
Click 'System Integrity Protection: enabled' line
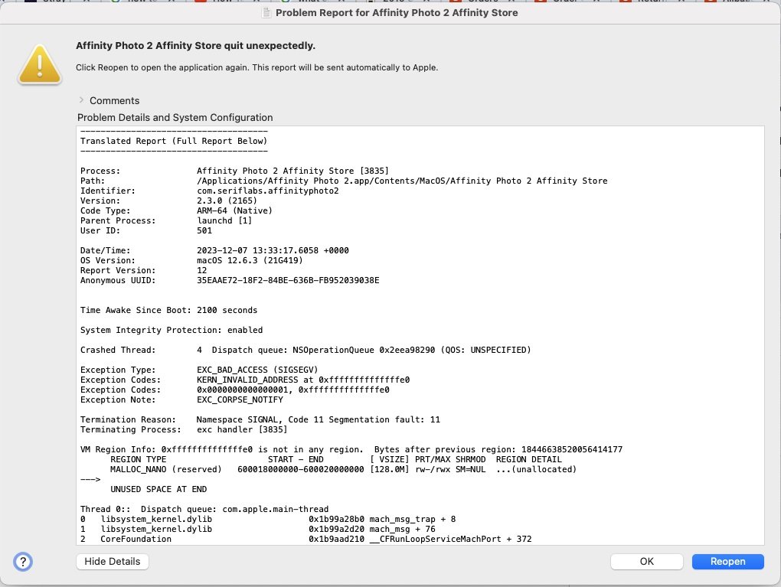click(x=172, y=330)
